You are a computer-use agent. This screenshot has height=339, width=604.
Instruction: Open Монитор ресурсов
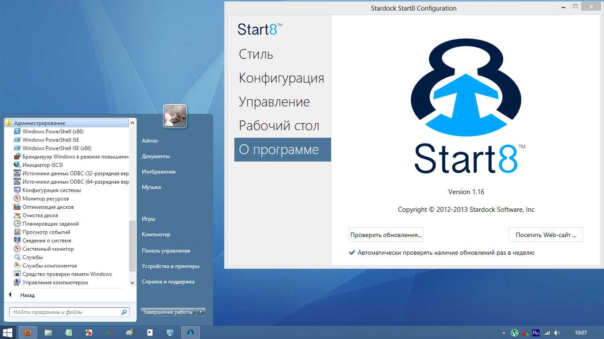pos(42,199)
